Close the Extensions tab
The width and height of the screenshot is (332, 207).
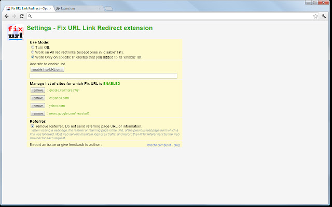[100, 9]
